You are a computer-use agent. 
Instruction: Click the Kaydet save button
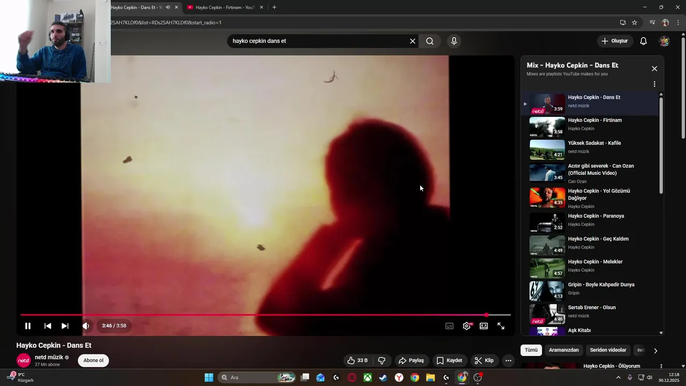(x=449, y=360)
